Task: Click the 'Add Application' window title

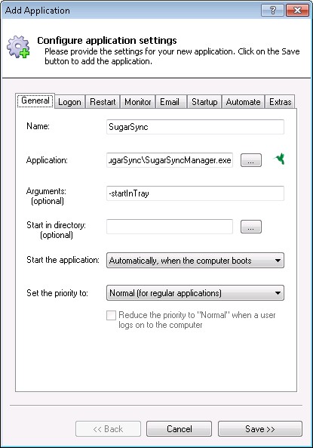Action: click(x=38, y=11)
